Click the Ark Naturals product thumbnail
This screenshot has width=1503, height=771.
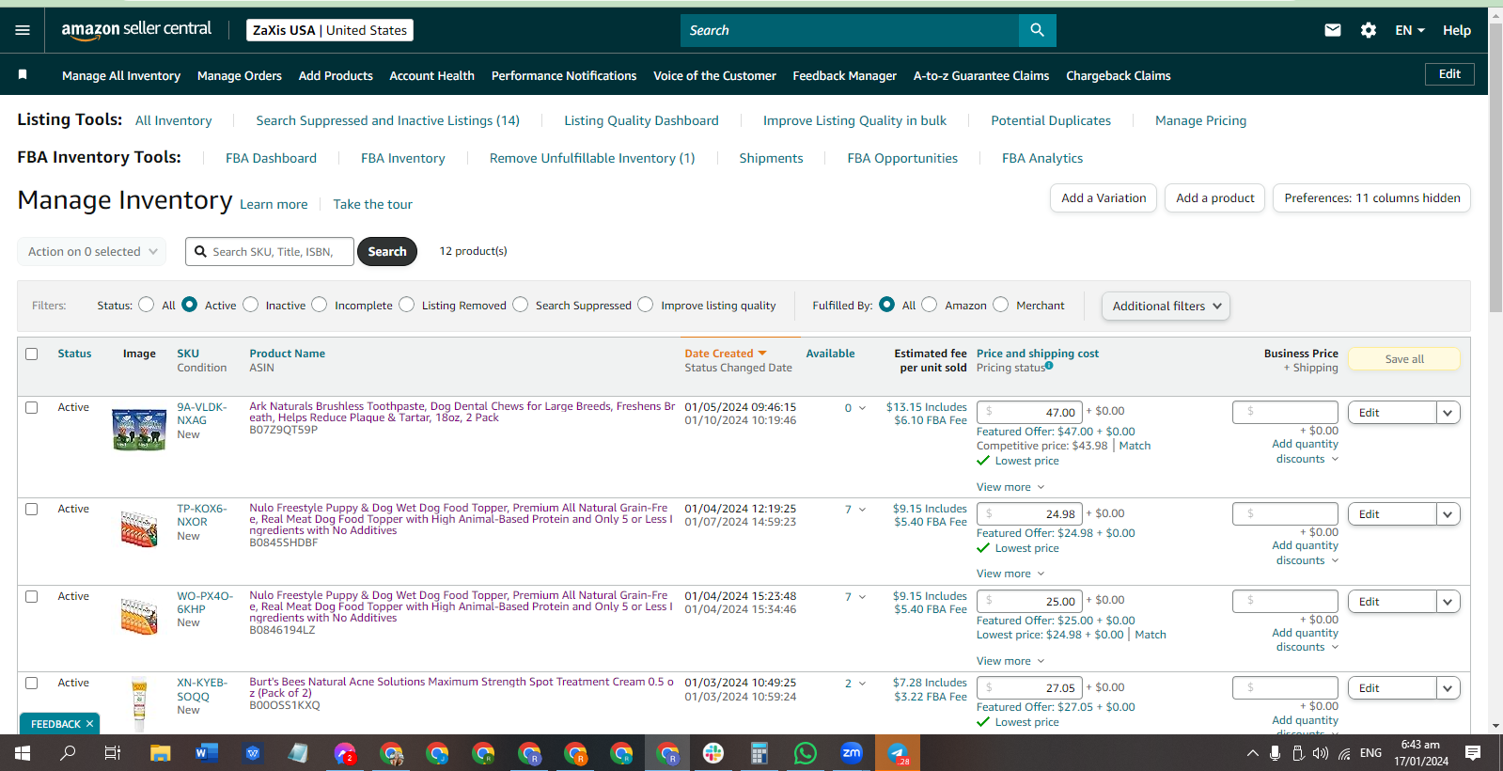(x=139, y=431)
